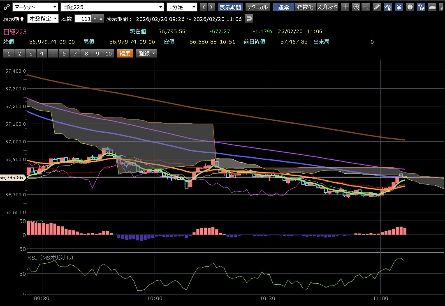
Task: Open the テクニカル settings button
Action: (258, 7)
